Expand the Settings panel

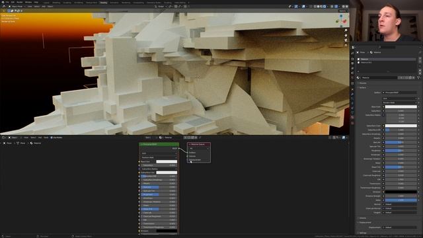click(x=363, y=233)
